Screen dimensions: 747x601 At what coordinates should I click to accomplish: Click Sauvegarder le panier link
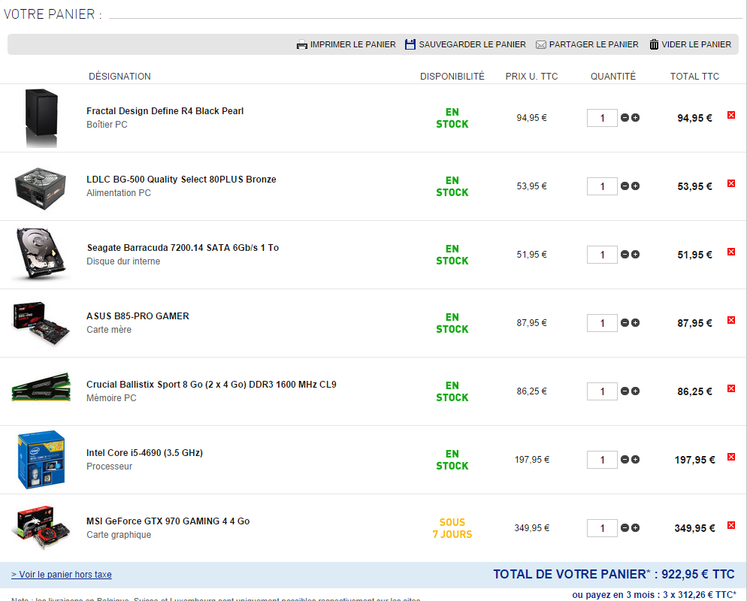tap(472, 44)
